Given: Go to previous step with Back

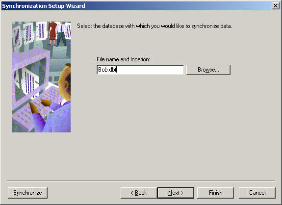Looking at the screenshot, I should click(139, 193).
